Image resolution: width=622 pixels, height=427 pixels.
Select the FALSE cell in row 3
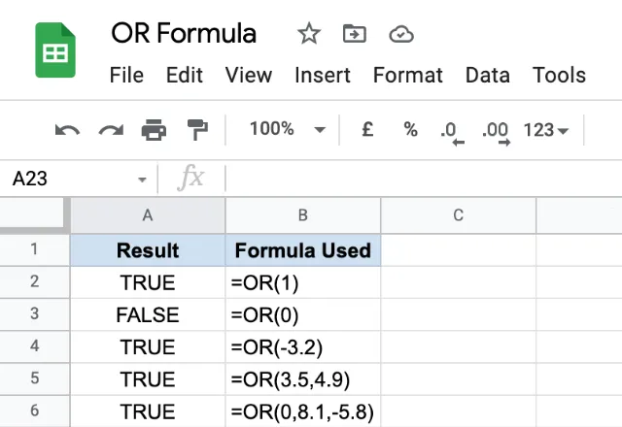pos(148,314)
